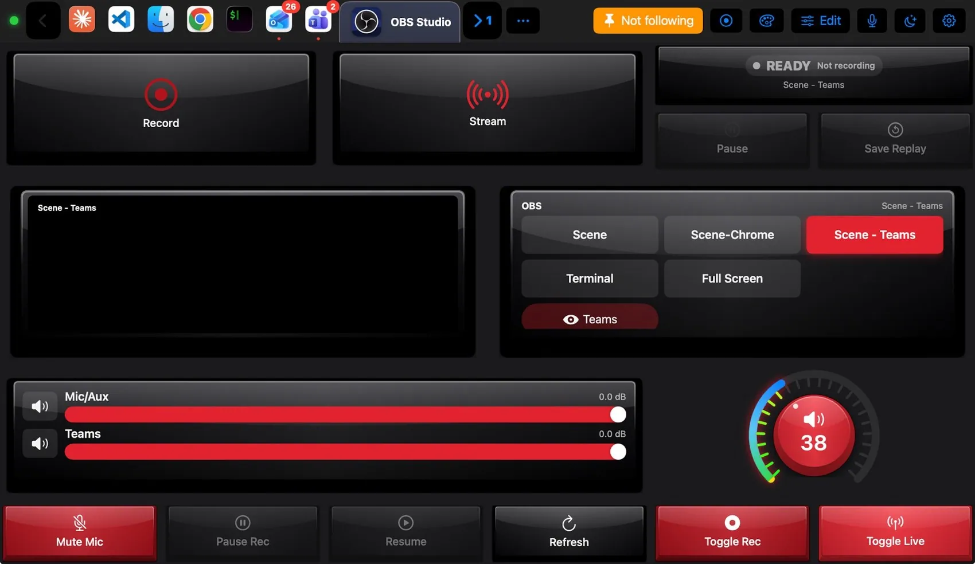The height and width of the screenshot is (564, 975).
Task: Click the Scene - Teams preview thumbnail
Action: (243, 264)
